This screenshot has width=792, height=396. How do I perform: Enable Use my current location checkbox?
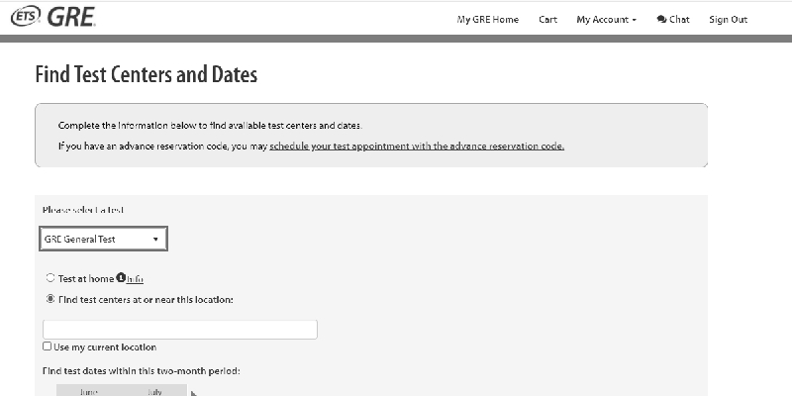48,347
